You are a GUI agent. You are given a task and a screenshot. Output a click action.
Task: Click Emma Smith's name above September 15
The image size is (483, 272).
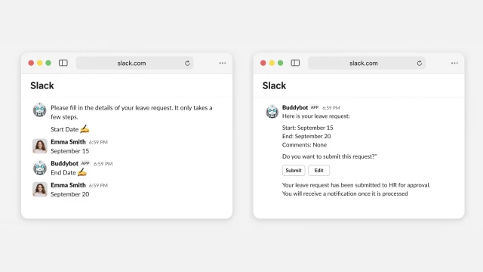[68, 142]
